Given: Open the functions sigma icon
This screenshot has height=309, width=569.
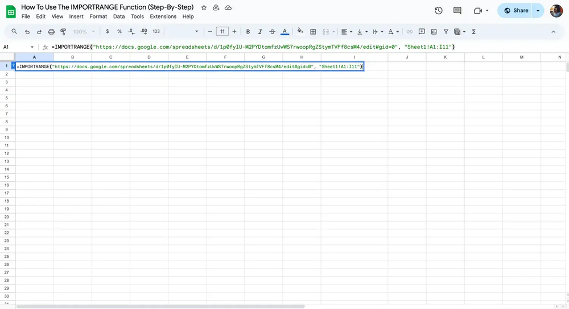Looking at the screenshot, I should pos(473,32).
